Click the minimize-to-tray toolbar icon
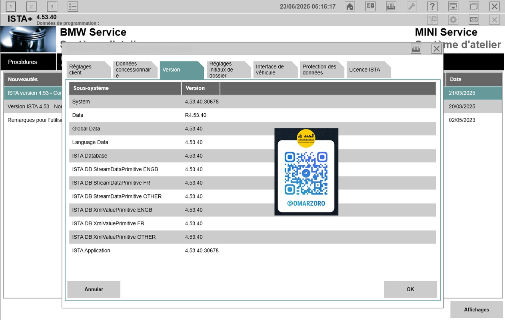Image resolution: width=505 pixels, height=320 pixels. 453,6
